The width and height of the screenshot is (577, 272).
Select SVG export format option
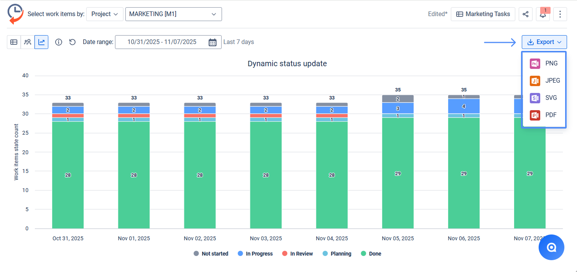pyautogui.click(x=544, y=98)
